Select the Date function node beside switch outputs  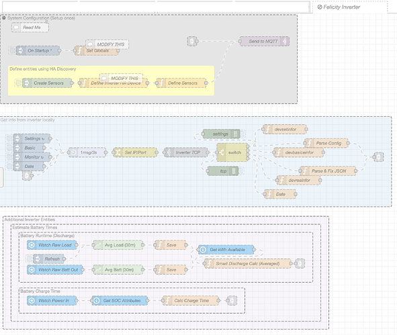280,194
